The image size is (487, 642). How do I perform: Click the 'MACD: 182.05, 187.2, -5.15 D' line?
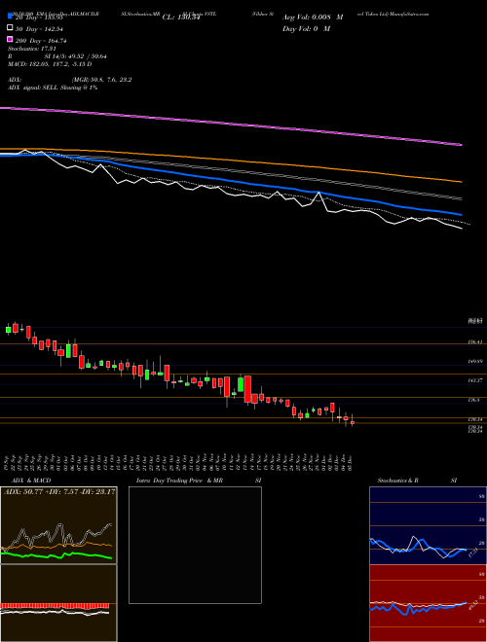click(50, 64)
